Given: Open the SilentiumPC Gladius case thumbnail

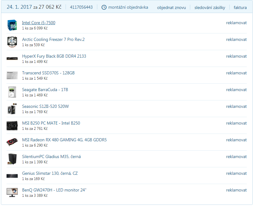Looking at the screenshot, I should (12, 159).
